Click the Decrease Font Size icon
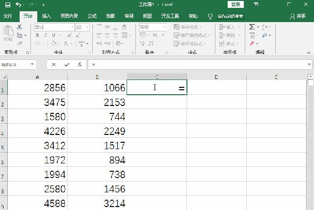 pyautogui.click(x=78, y=35)
